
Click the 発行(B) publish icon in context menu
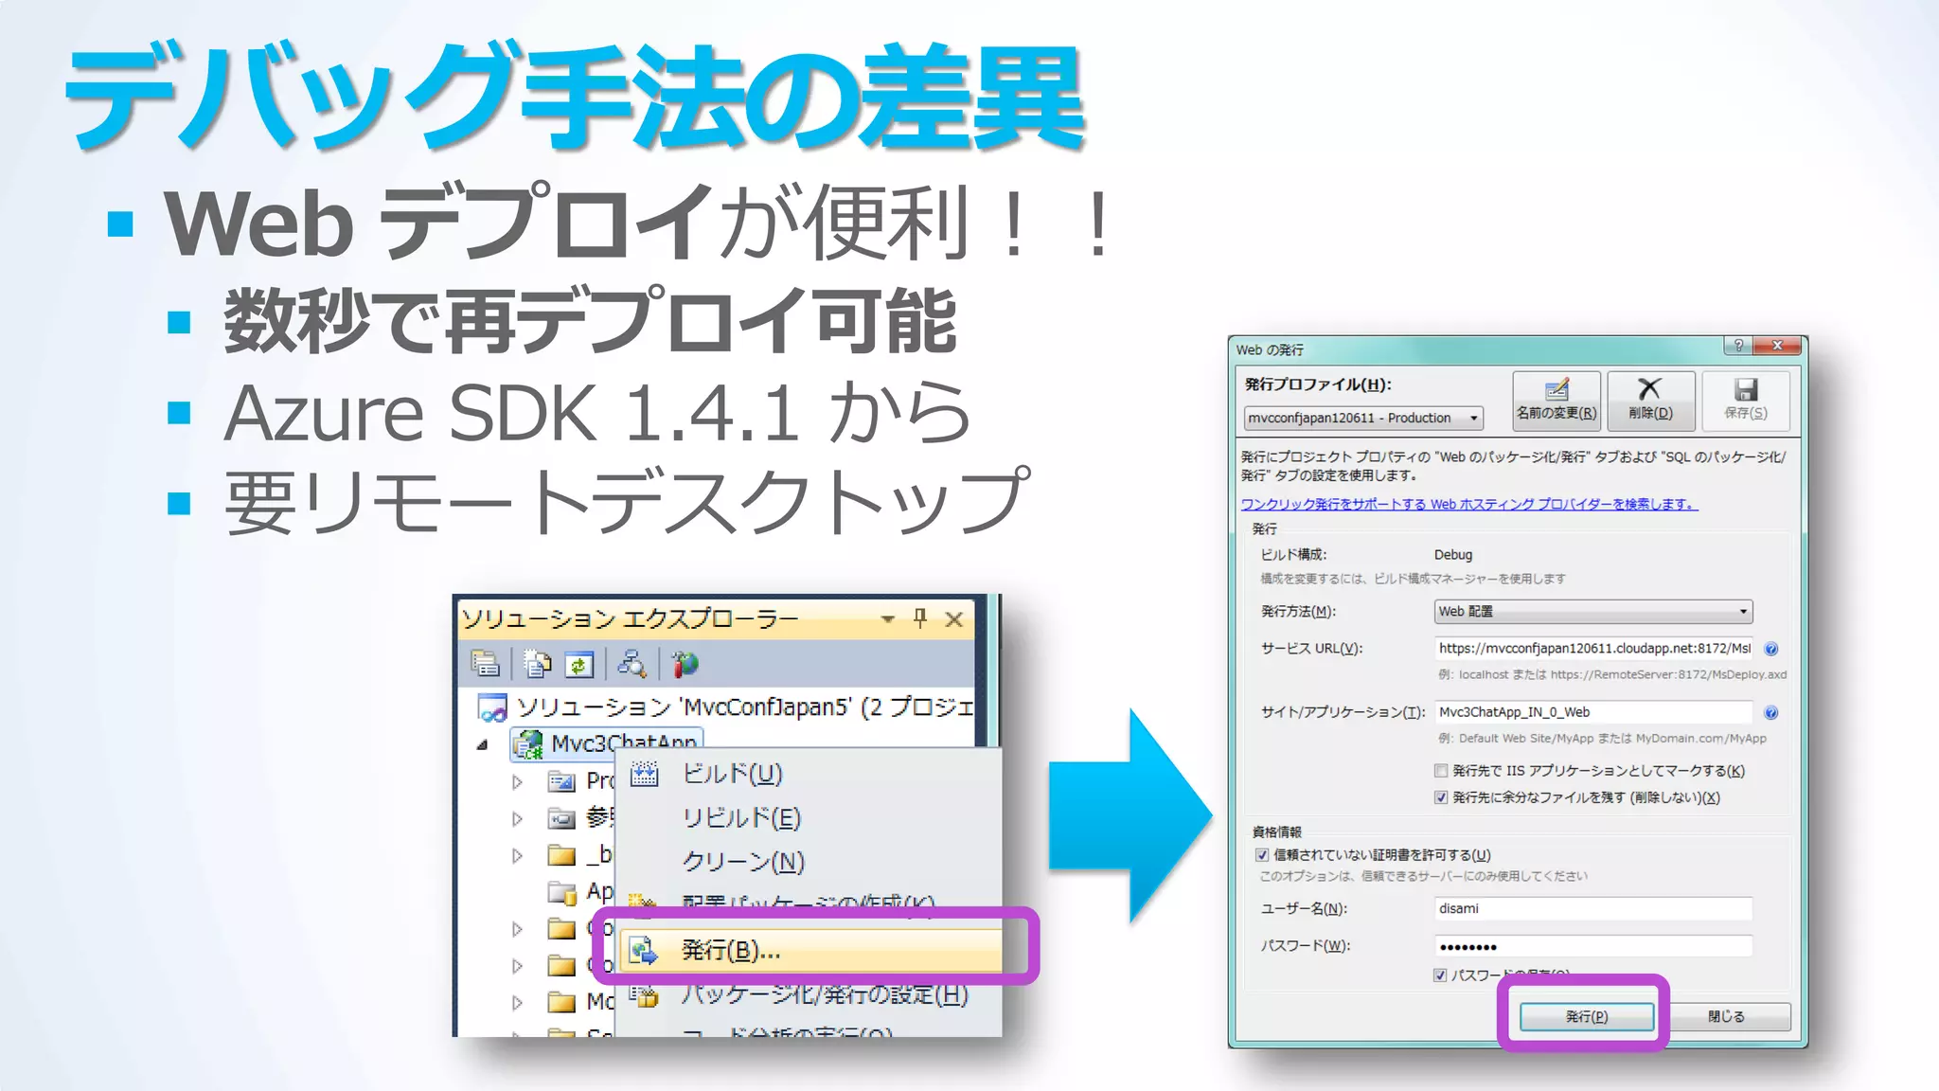click(x=644, y=950)
